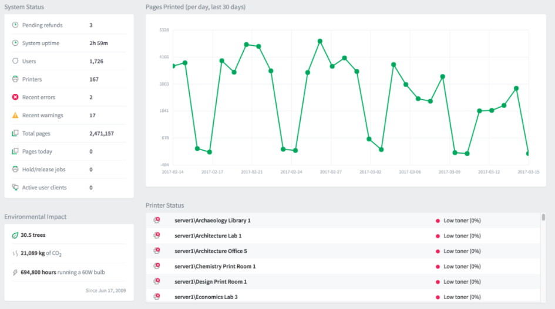Click Low toner status for Architecture Office 5
The height and width of the screenshot is (309, 555).
(462, 251)
